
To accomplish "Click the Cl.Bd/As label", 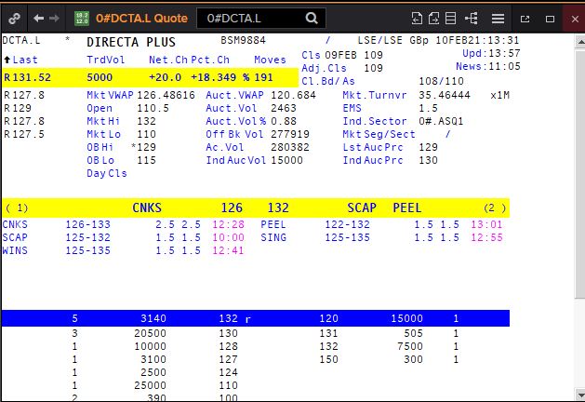I will coord(328,81).
